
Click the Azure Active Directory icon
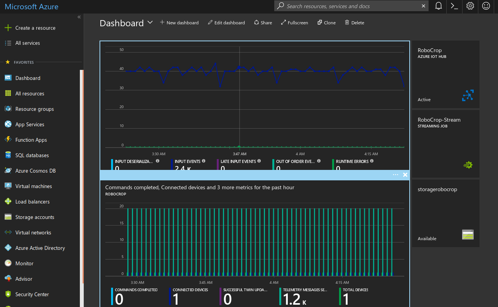[8, 248]
